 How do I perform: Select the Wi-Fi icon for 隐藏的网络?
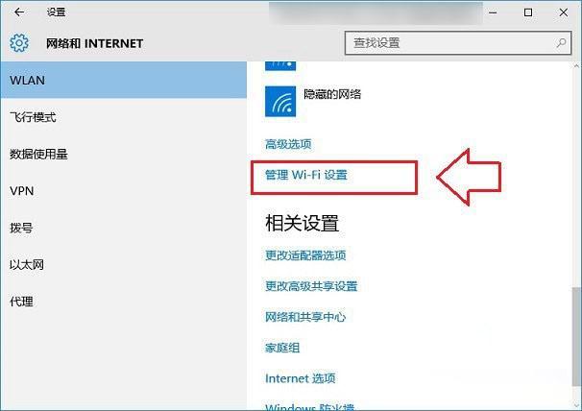[280, 98]
